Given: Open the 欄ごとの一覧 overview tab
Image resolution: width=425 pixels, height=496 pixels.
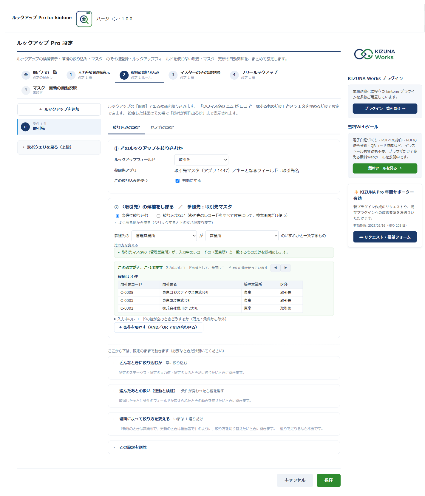Looking at the screenshot, I should pyautogui.click(x=39, y=75).
